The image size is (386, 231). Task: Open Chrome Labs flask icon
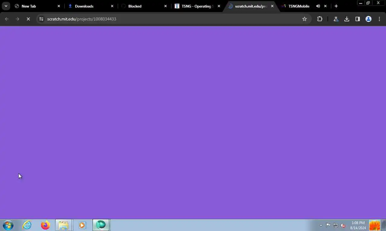336,19
